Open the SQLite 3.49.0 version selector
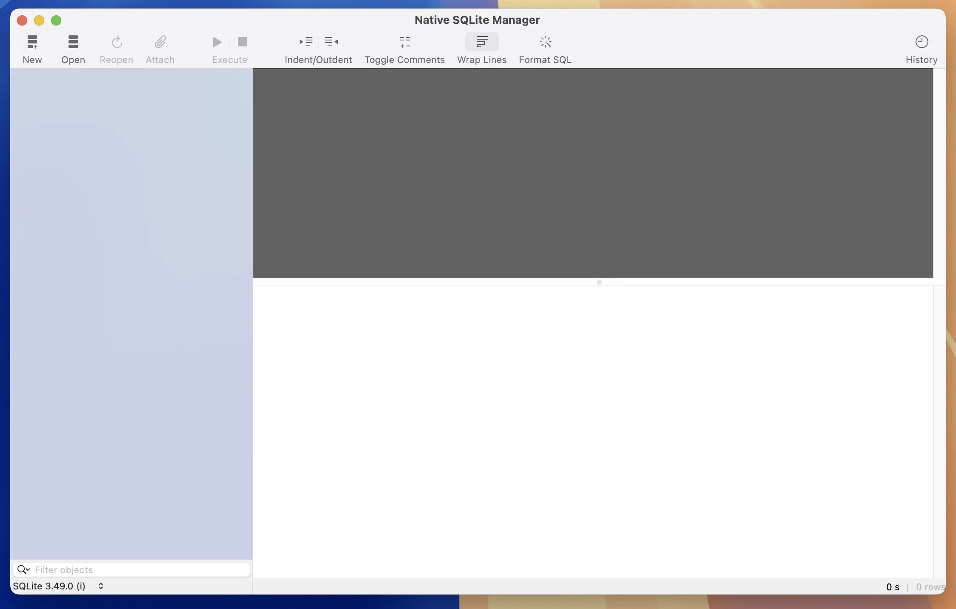Image resolution: width=956 pixels, height=609 pixels. coord(59,586)
